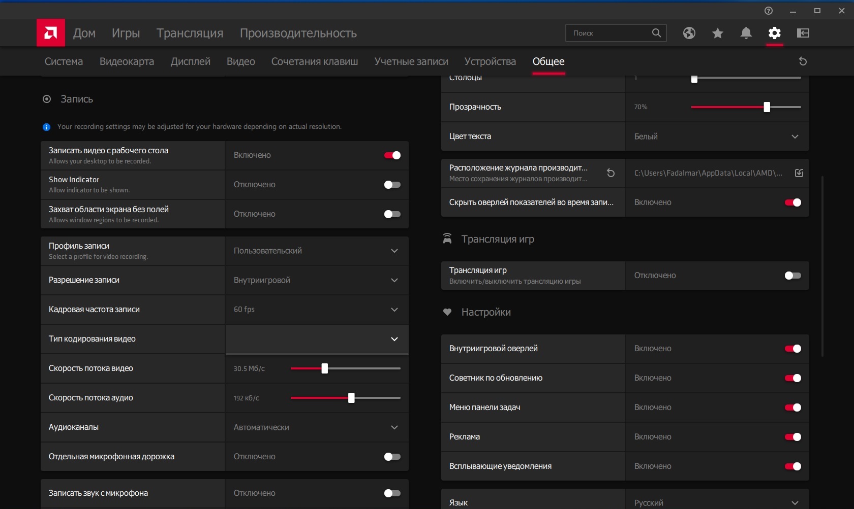Viewport: 854px width, 509px height.
Task: Enable Show Indicator toggle
Action: (392, 185)
